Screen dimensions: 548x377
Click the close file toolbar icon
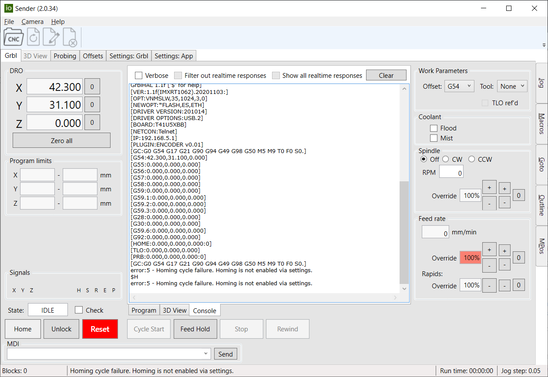[x=70, y=37]
